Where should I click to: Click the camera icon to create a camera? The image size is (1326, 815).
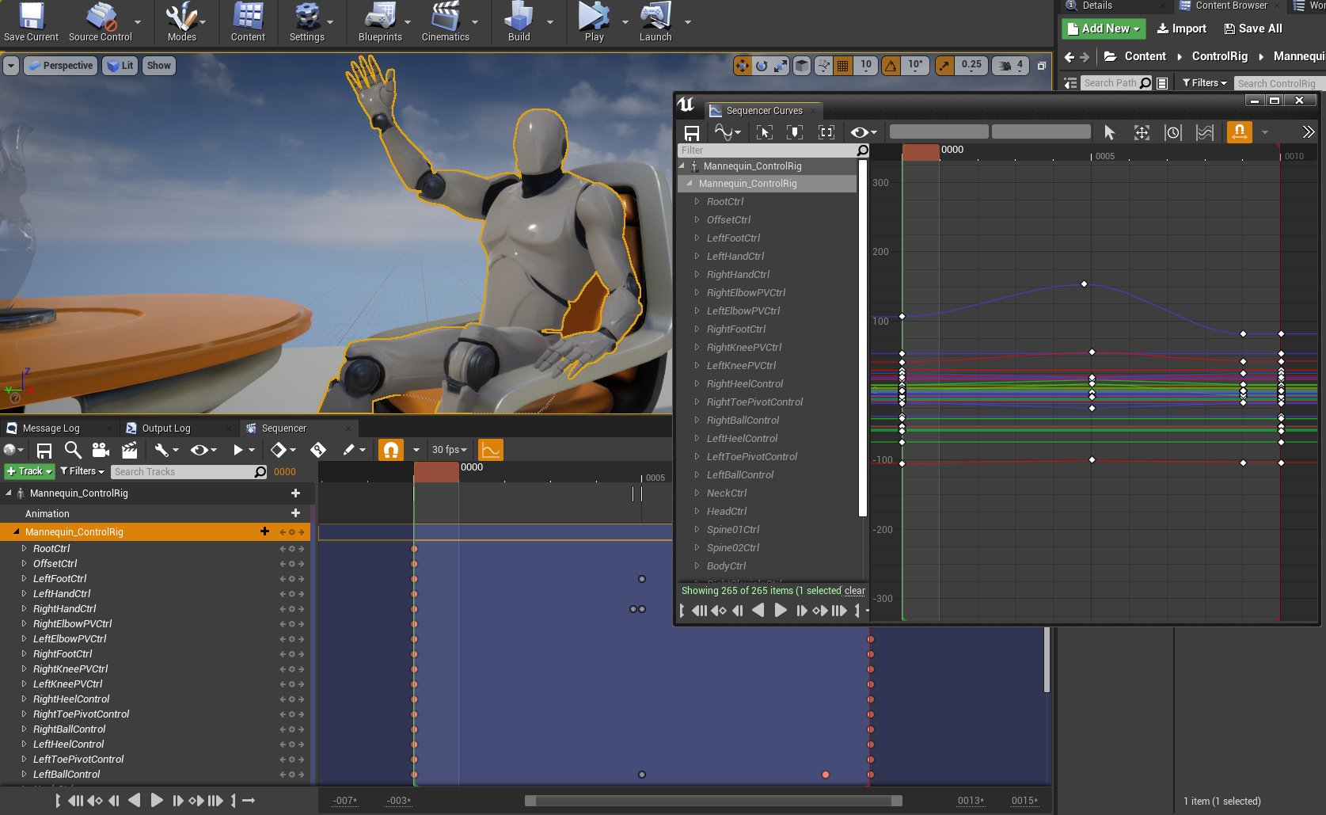(101, 449)
